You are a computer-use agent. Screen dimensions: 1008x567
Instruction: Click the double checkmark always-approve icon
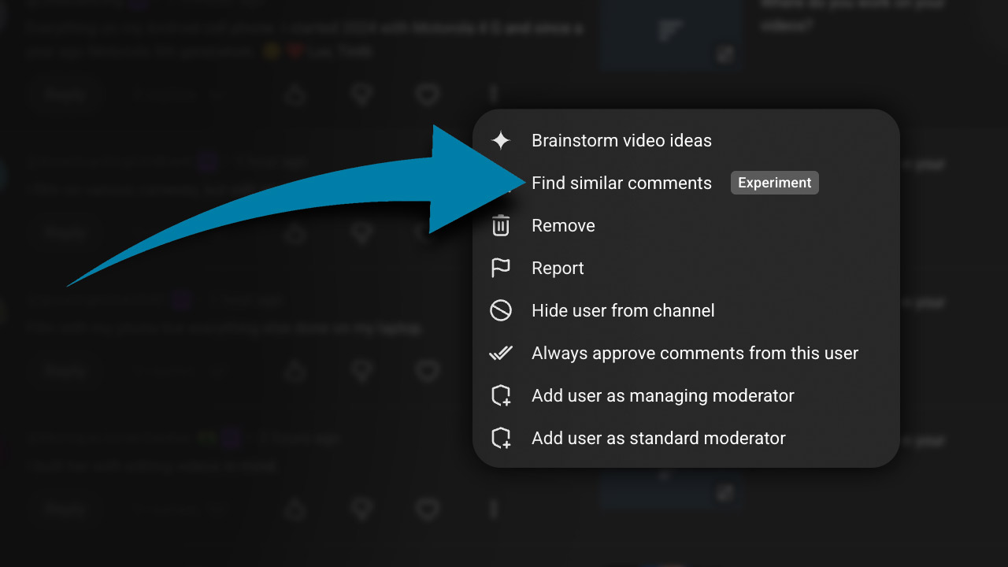[501, 354]
